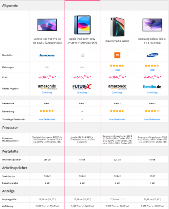Image resolution: width=169 pixels, height=209 pixels.
Task: Open the (202) reviews count for Xiaomi
Action: point(117,70)
